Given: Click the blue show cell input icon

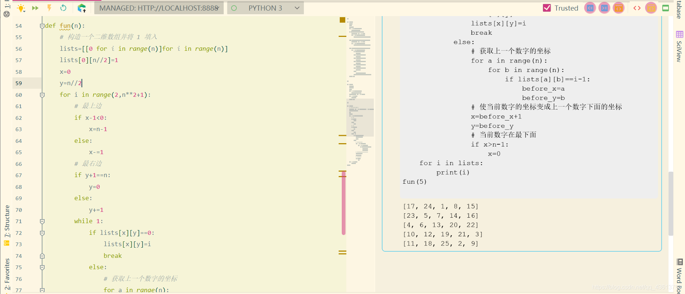Looking at the screenshot, I should pyautogui.click(x=590, y=8).
